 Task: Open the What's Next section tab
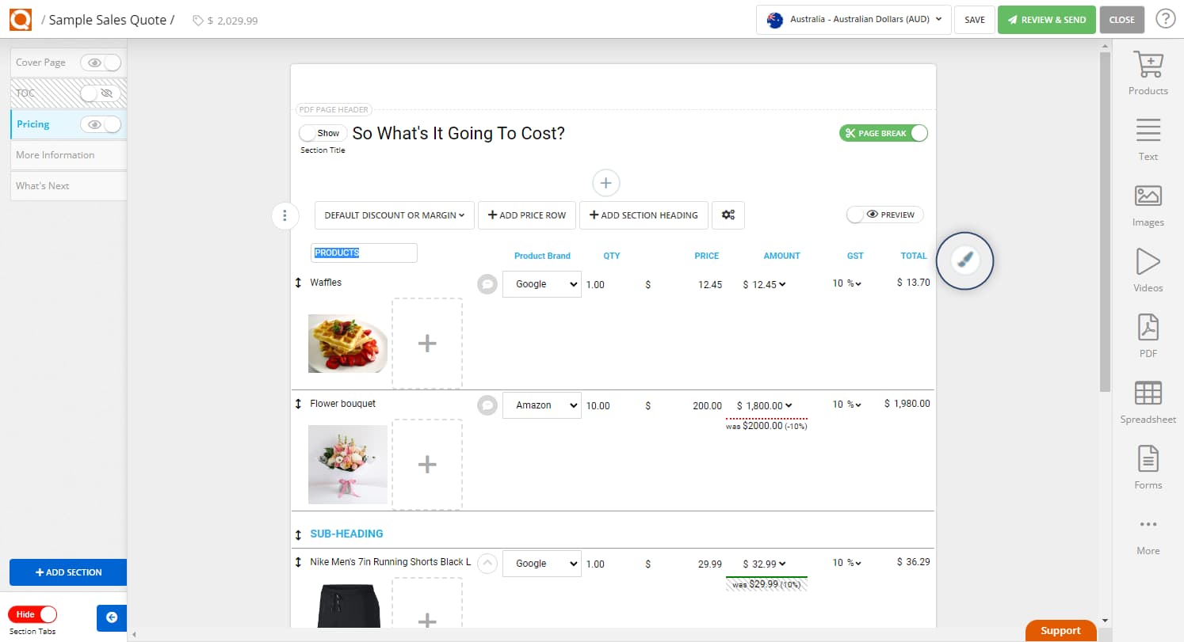point(42,185)
